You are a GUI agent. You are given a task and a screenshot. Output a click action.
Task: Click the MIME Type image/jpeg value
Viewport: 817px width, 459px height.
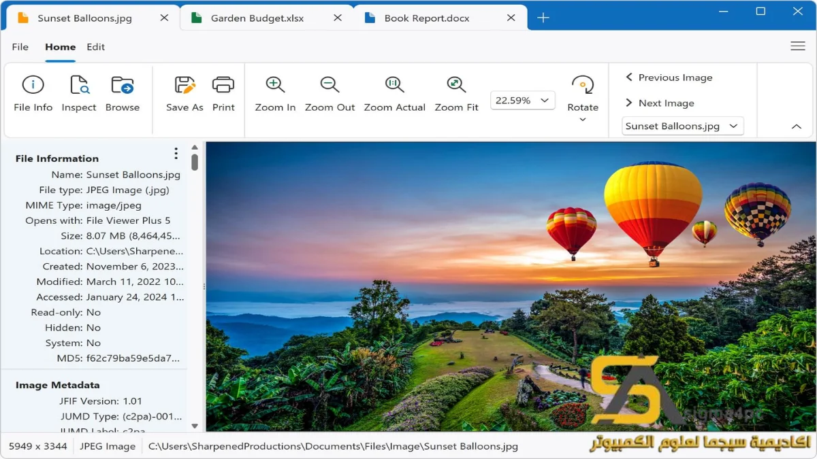click(114, 205)
